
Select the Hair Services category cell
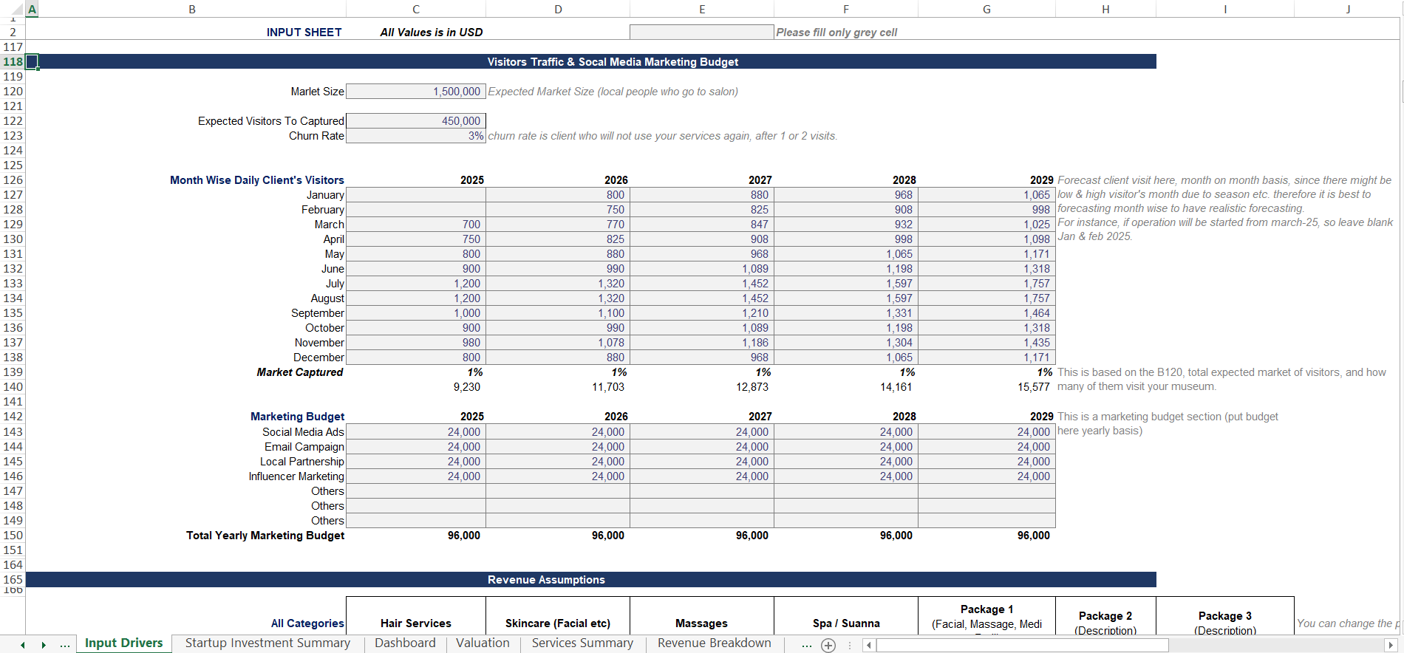(416, 615)
